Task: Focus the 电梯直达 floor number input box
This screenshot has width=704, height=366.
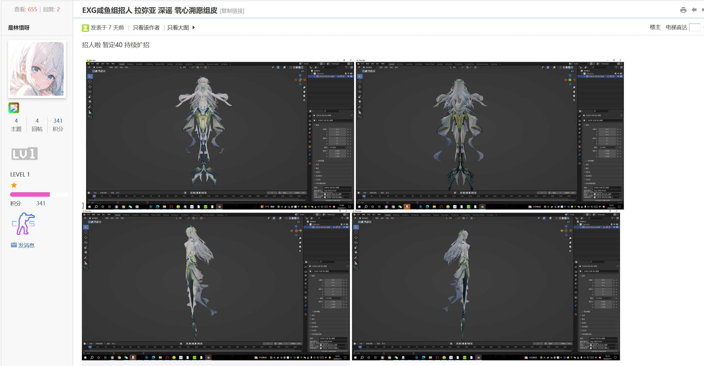Action: pyautogui.click(x=695, y=27)
